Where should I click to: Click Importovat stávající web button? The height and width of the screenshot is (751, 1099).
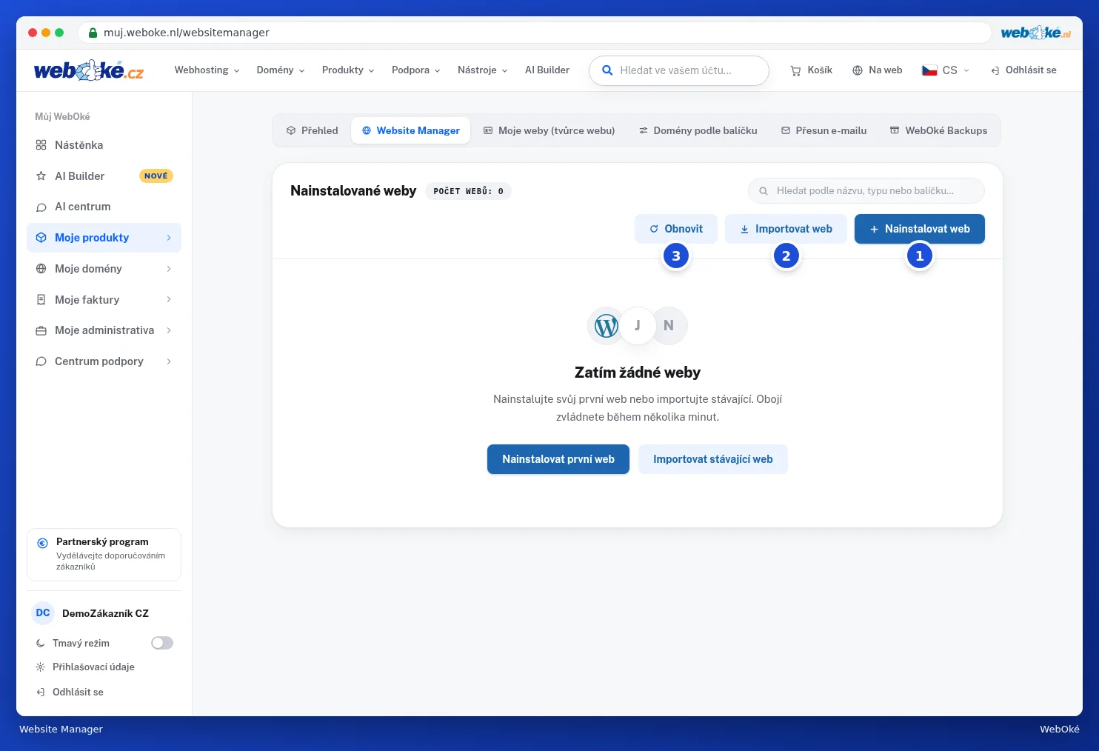(713, 459)
